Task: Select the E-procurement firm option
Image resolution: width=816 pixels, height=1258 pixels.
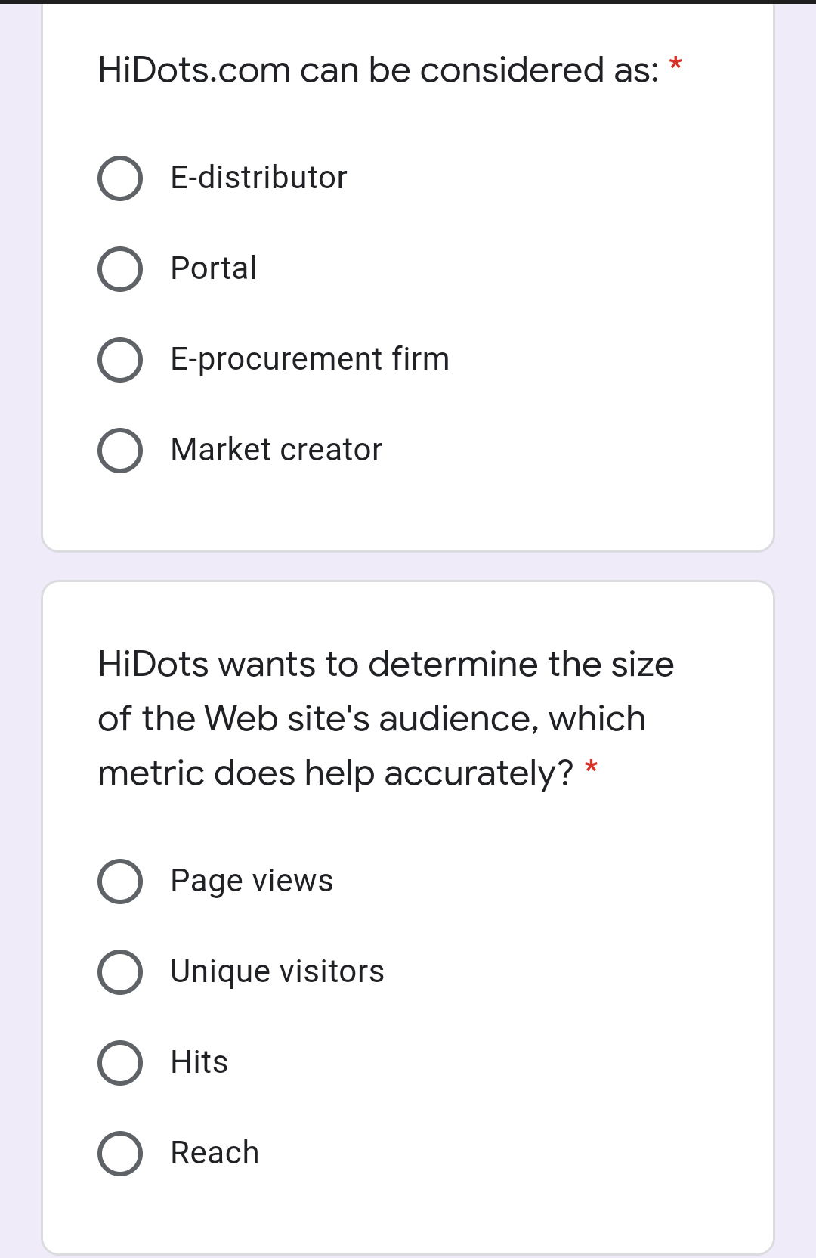Action: pos(121,359)
